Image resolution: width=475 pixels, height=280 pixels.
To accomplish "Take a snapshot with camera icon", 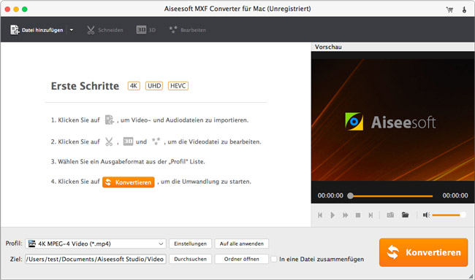I will tap(390, 214).
